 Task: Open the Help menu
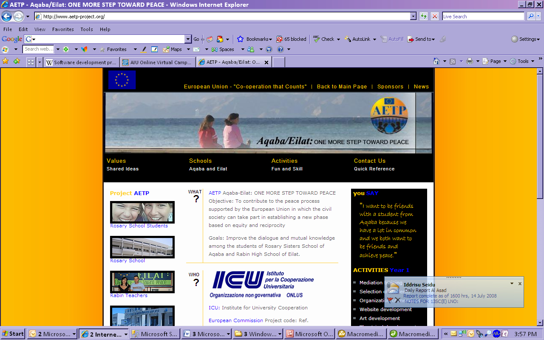105,29
